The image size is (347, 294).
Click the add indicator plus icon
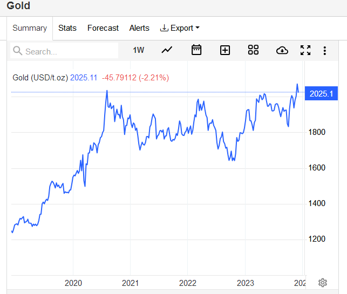pyautogui.click(x=225, y=50)
